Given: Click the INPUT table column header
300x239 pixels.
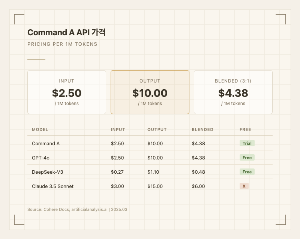Looking at the screenshot, I should [118, 129].
